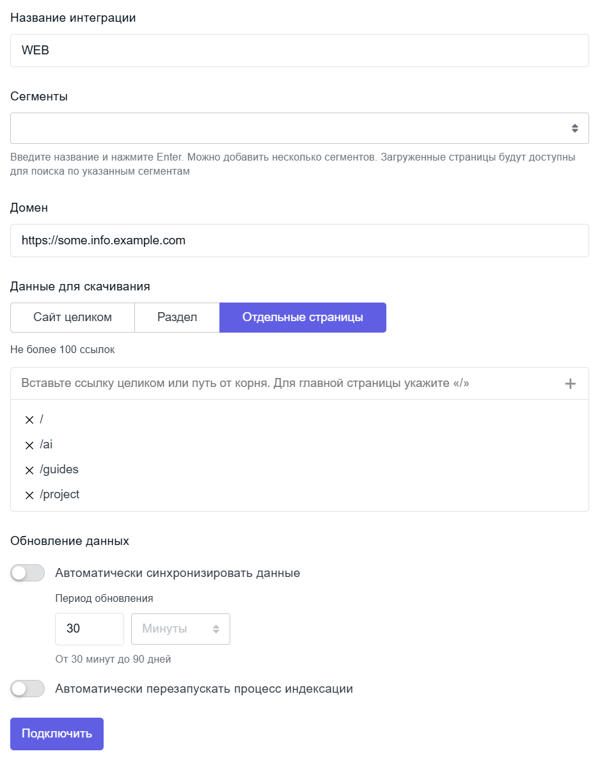
Task: Delete the /project link entry
Action: click(29, 495)
